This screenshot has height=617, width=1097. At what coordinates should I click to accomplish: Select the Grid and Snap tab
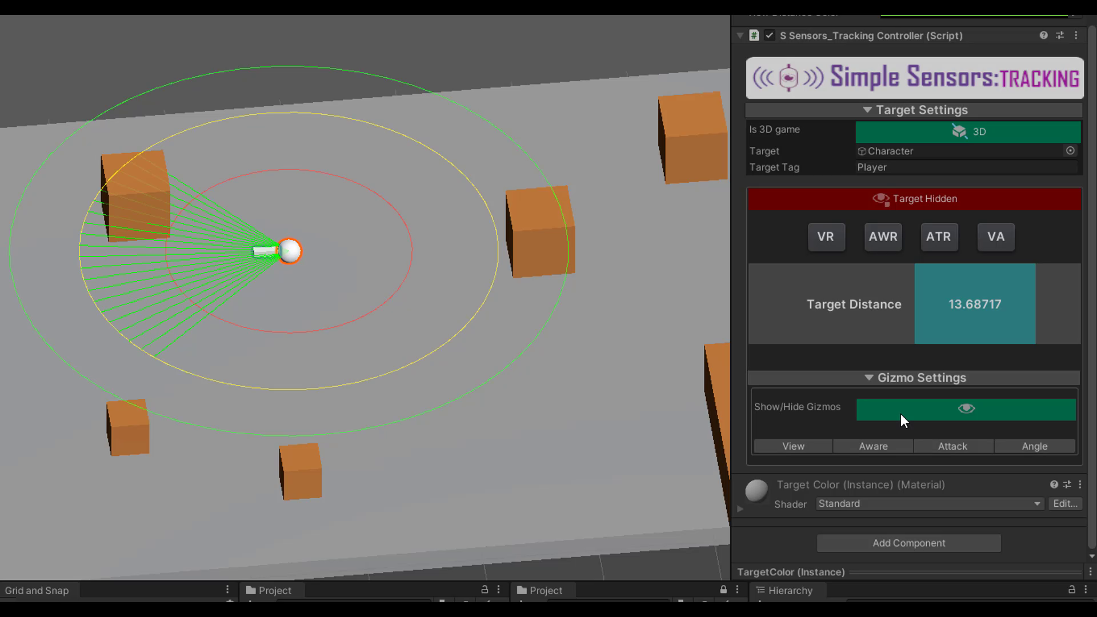point(37,591)
